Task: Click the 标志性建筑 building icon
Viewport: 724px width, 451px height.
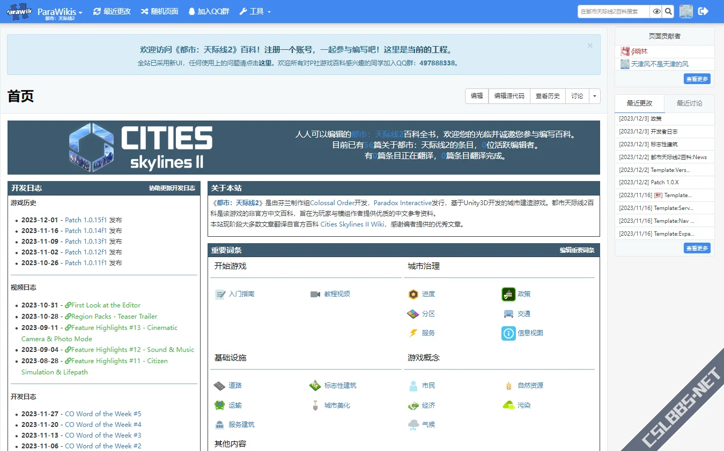Action: 315,386
